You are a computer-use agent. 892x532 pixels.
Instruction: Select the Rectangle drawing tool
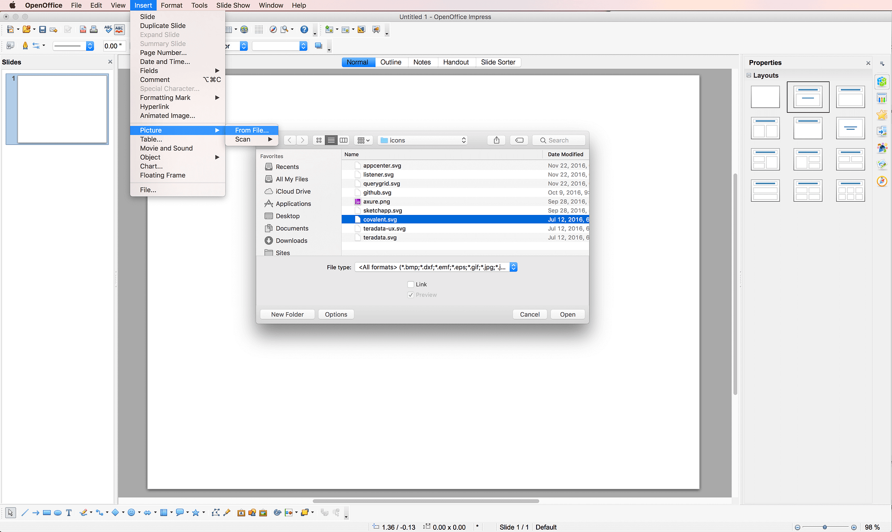[47, 513]
